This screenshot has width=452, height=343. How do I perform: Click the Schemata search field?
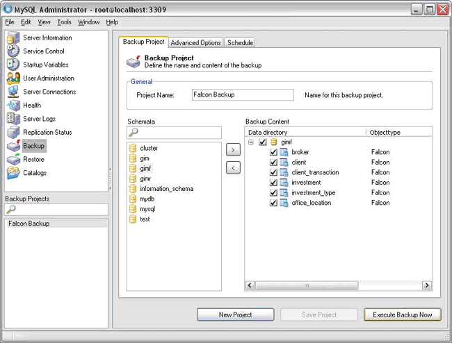pyautogui.click(x=174, y=133)
